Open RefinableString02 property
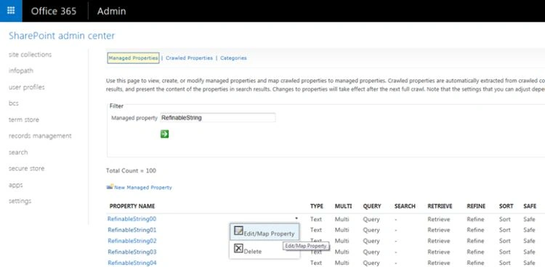Image resolution: width=545 pixels, height=267 pixels. (x=132, y=241)
